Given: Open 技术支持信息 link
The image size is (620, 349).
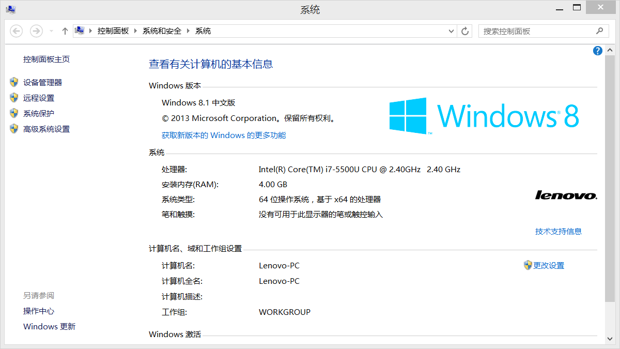Looking at the screenshot, I should pos(559,232).
